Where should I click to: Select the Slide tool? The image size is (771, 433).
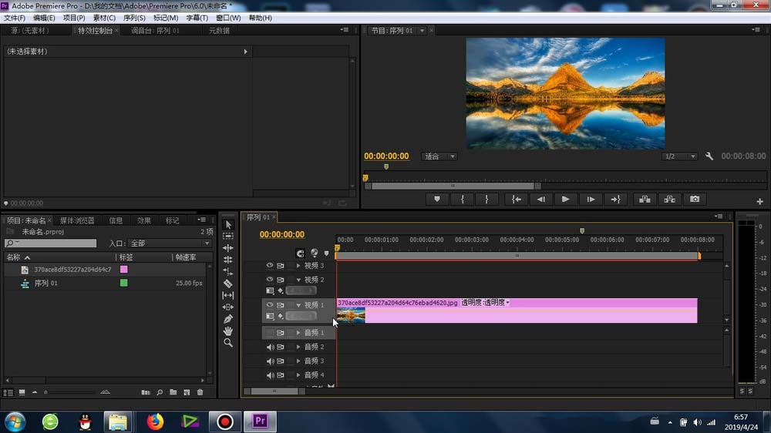point(228,307)
